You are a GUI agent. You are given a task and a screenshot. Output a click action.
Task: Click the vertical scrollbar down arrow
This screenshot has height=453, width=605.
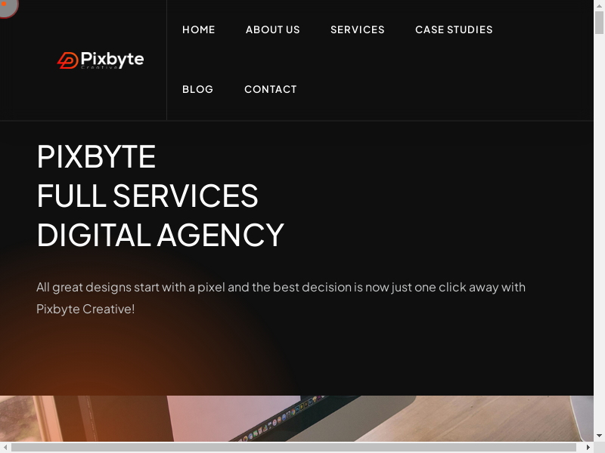(x=599, y=436)
